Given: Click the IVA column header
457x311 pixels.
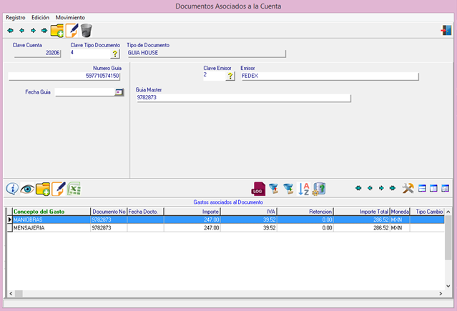Looking at the screenshot, I should [249, 212].
